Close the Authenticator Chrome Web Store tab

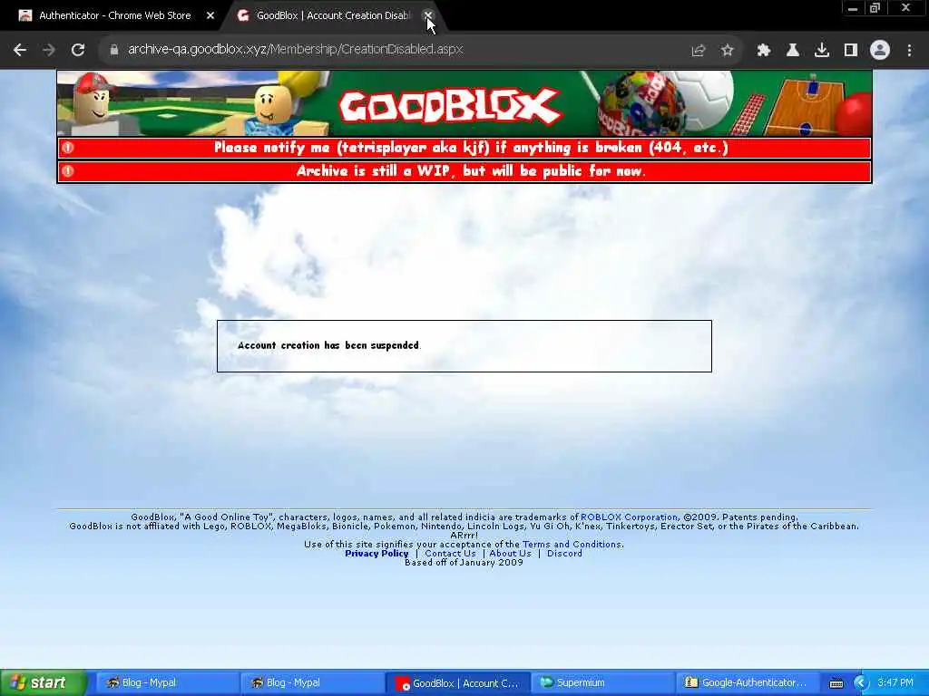click(210, 16)
